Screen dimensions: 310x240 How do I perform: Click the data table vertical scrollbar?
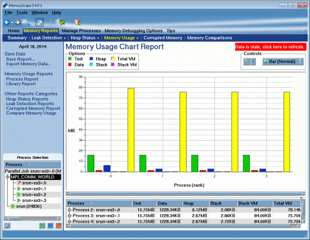[x=304, y=212]
